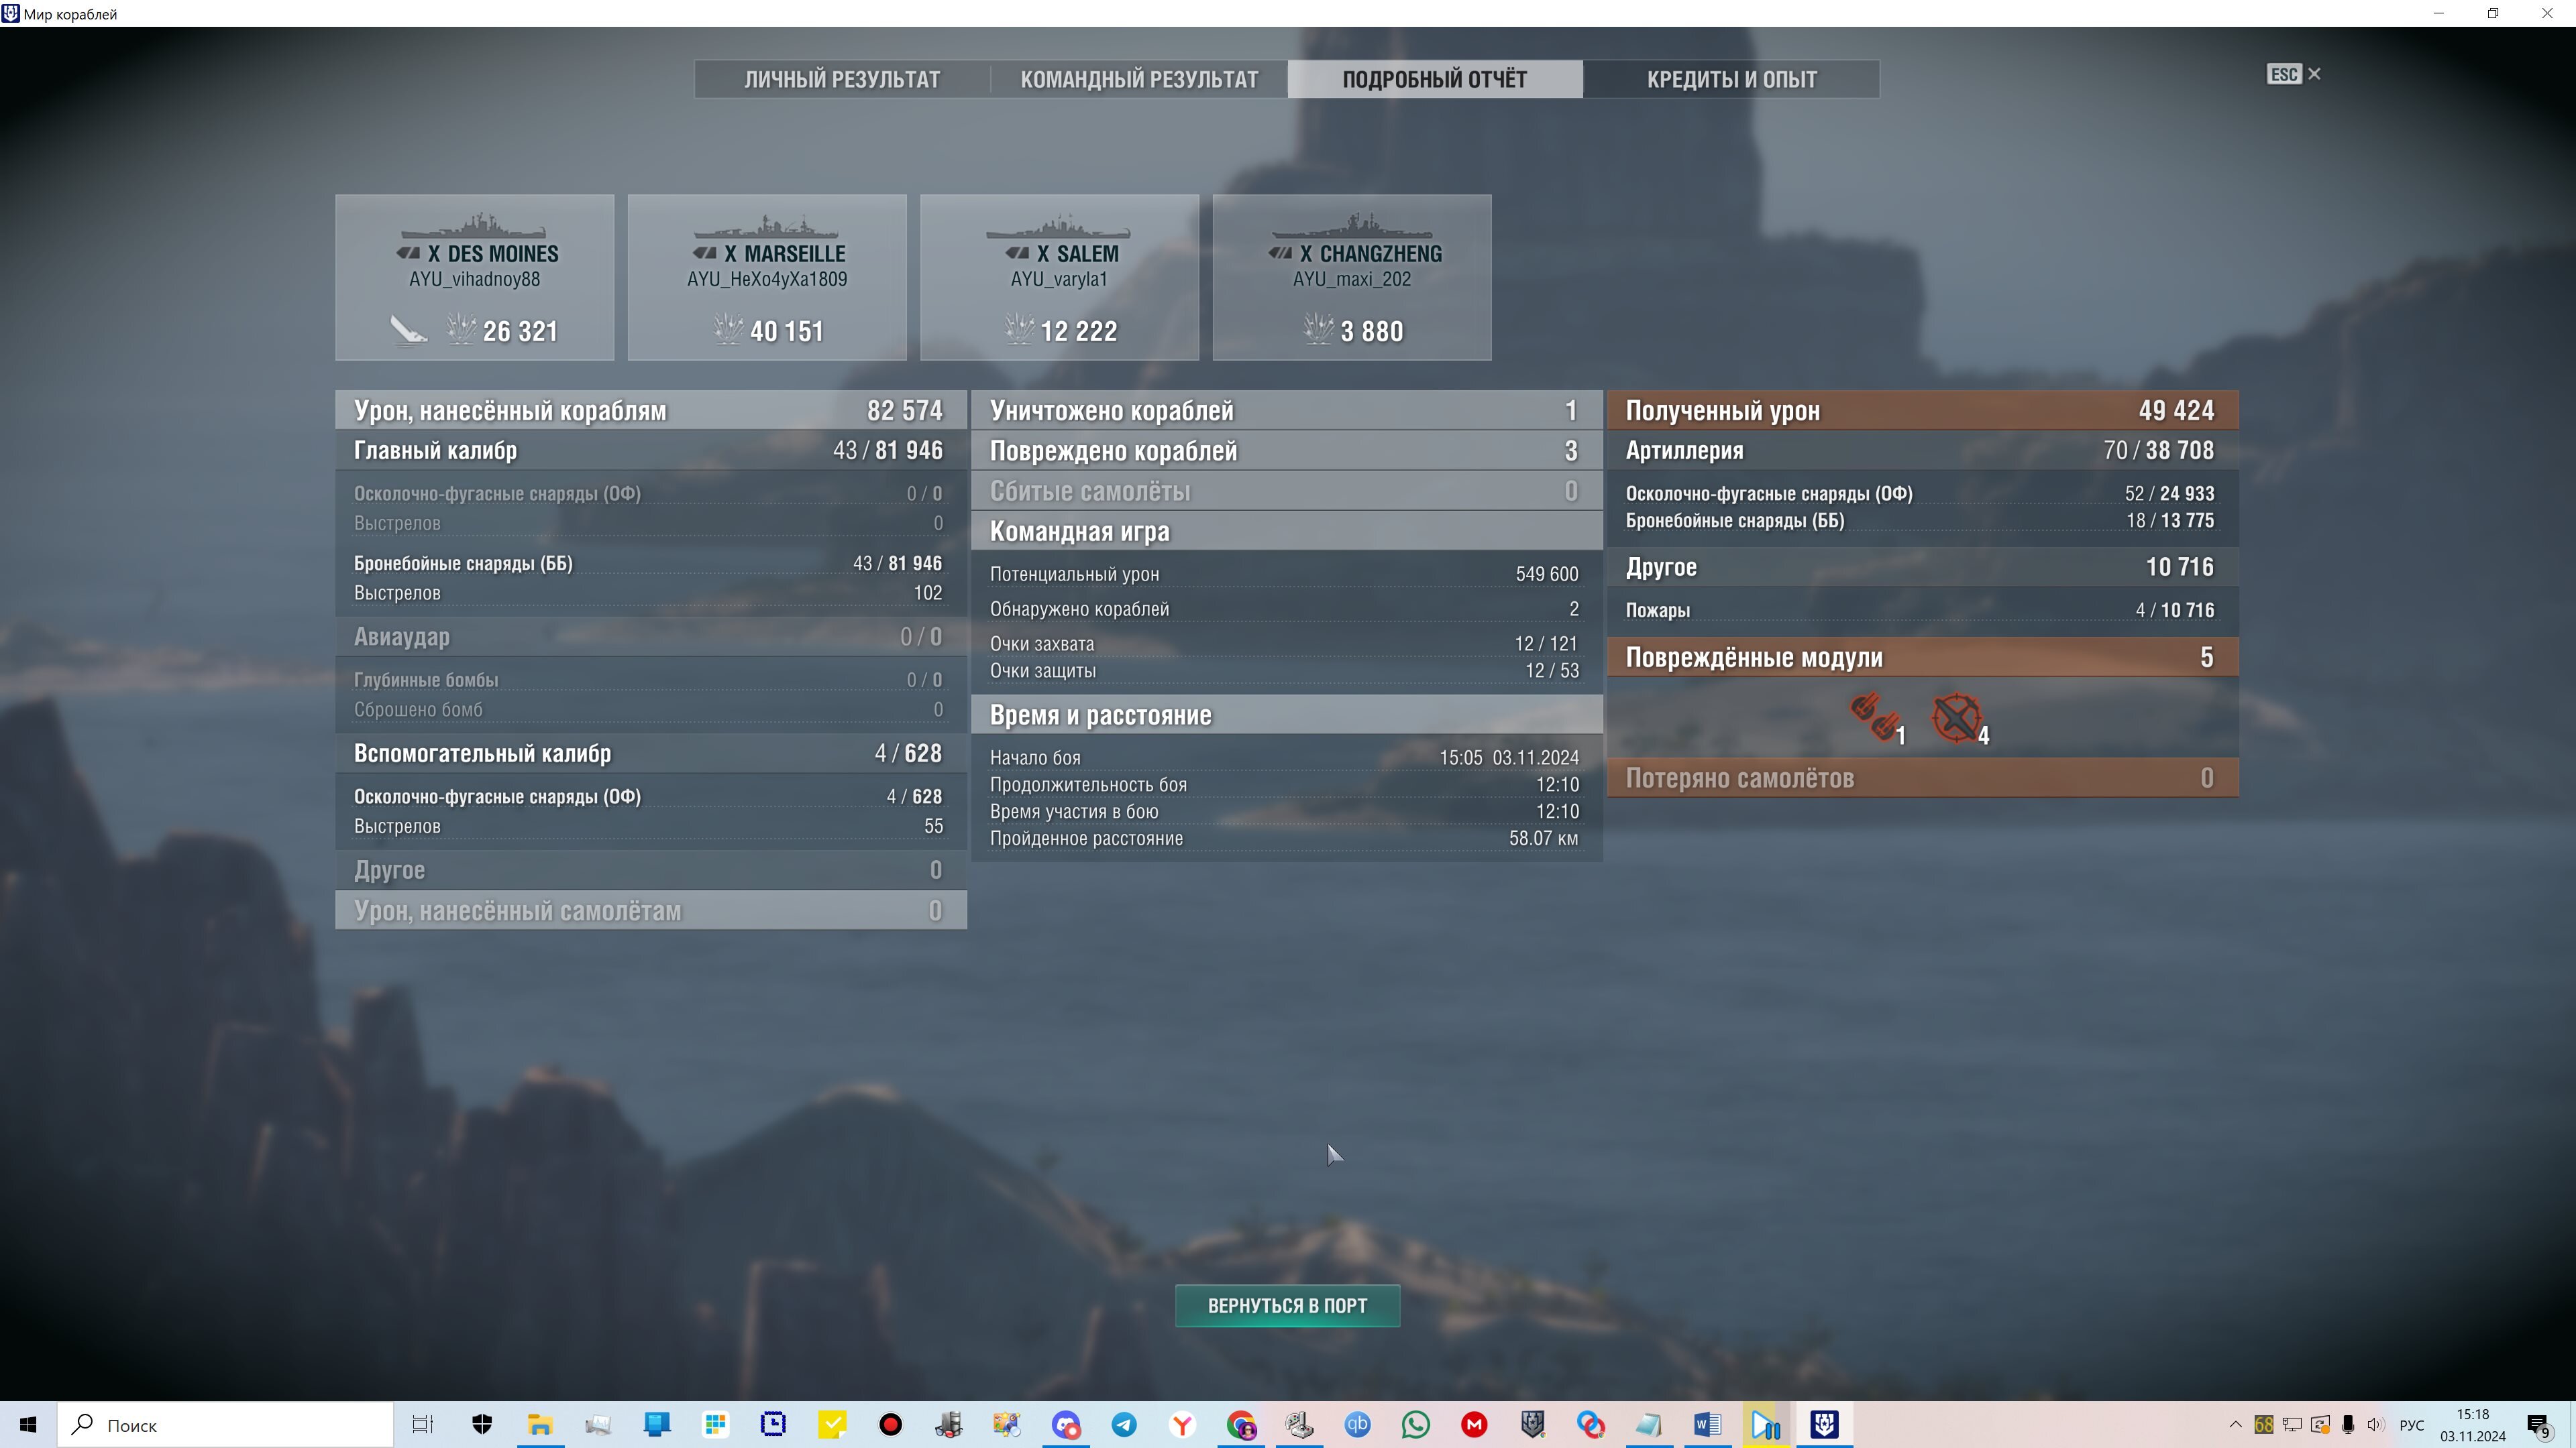2576x1448 pixels.
Task: Open volume control in system tray
Action: click(2376, 1425)
